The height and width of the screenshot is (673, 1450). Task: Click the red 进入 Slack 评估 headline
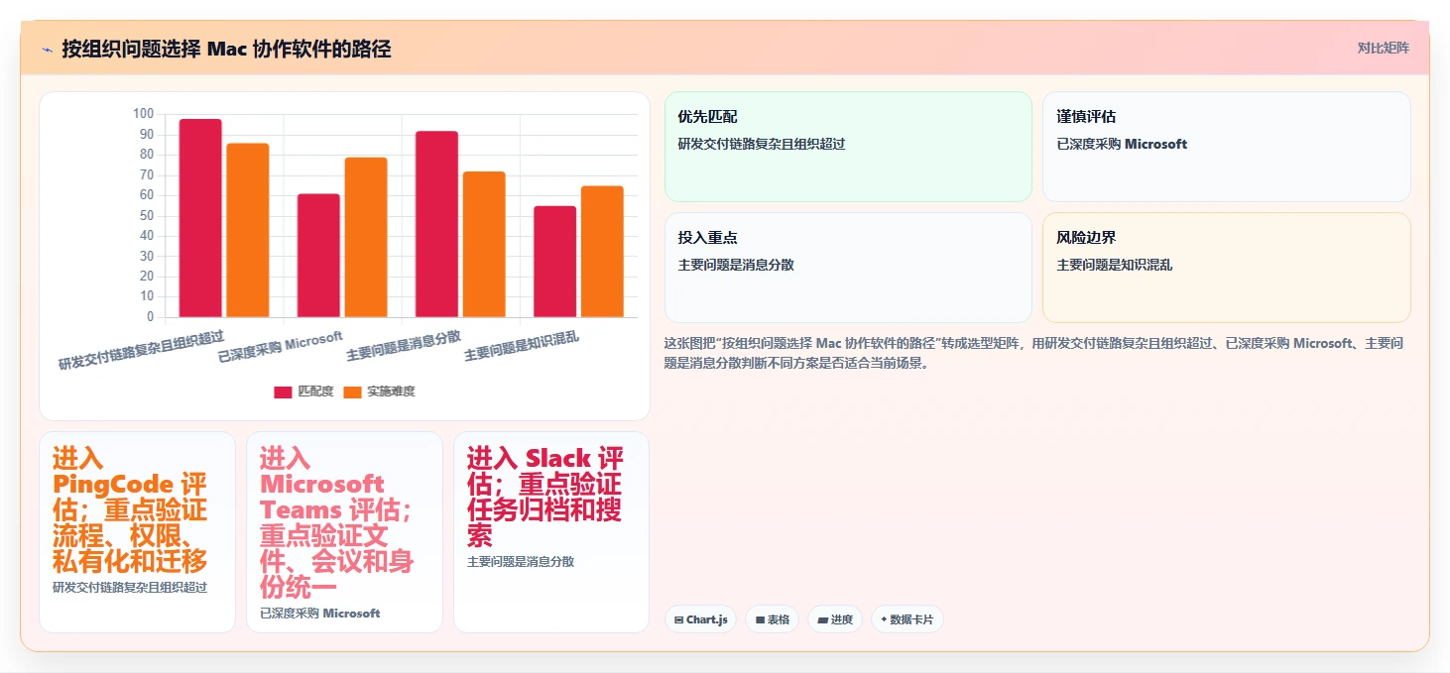click(545, 497)
